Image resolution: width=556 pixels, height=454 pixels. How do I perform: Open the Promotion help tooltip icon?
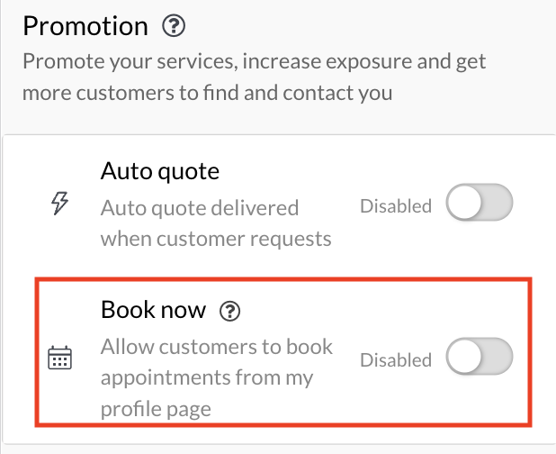[174, 27]
